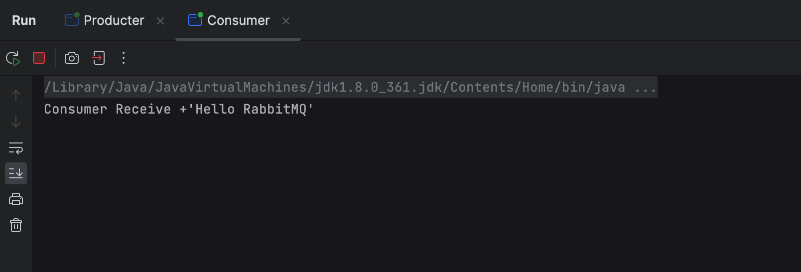Stop the running Consumer process
The height and width of the screenshot is (272, 801).
click(x=39, y=58)
